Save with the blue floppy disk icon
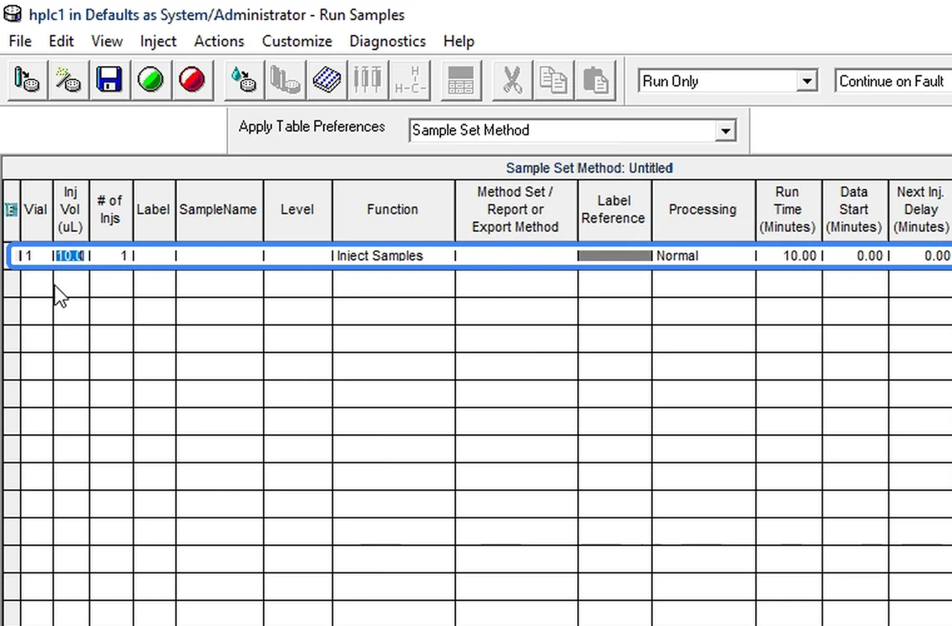This screenshot has height=626, width=952. 109,80
